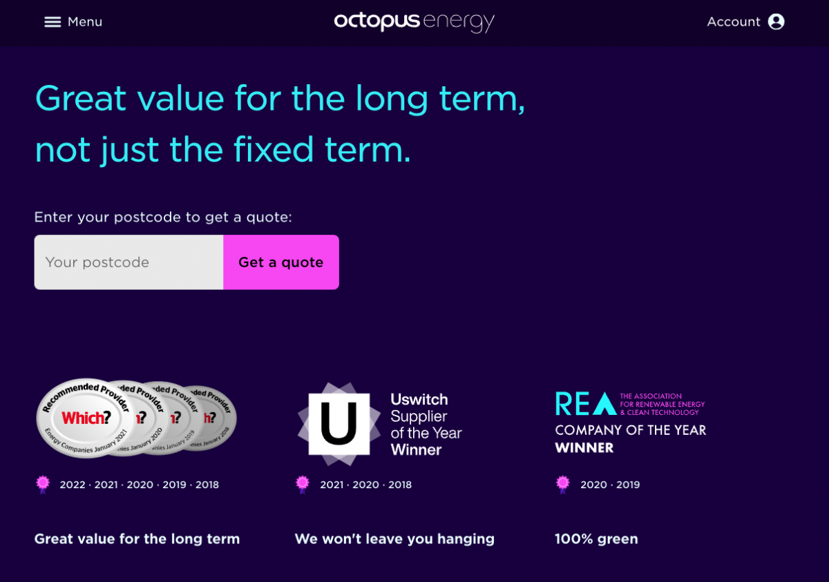Click the Uswitch "U" award badge
Screen dimensions: 829x582
click(338, 423)
